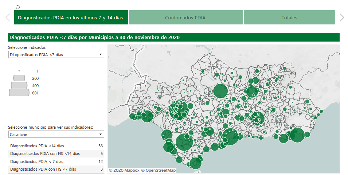Open the 'Seleccione indicador' dropdown
The image size is (348, 175).
click(56, 55)
